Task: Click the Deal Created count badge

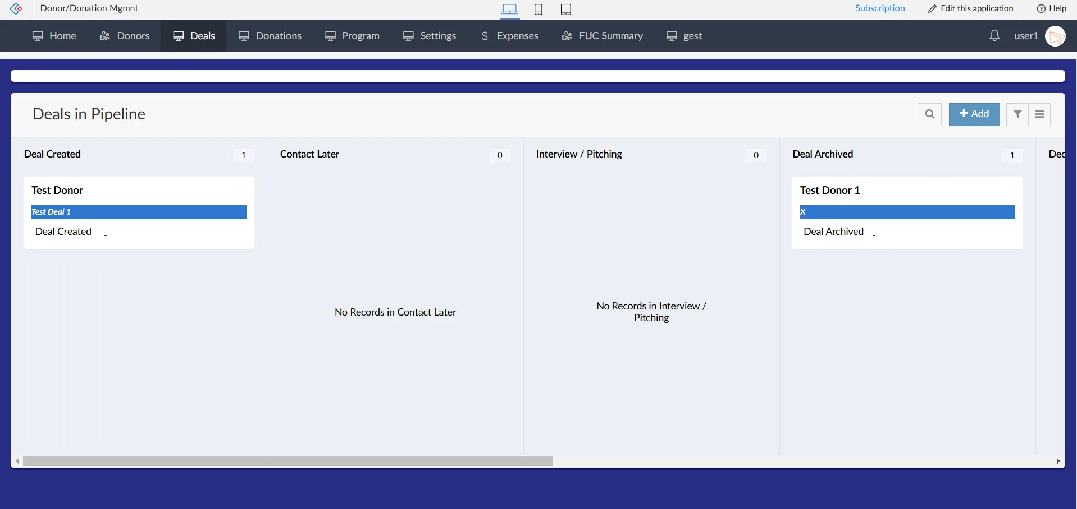Action: (244, 155)
